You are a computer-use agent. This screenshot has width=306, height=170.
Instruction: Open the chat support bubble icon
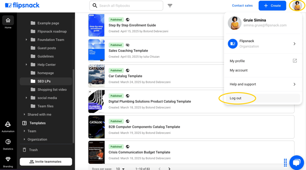click(296, 162)
